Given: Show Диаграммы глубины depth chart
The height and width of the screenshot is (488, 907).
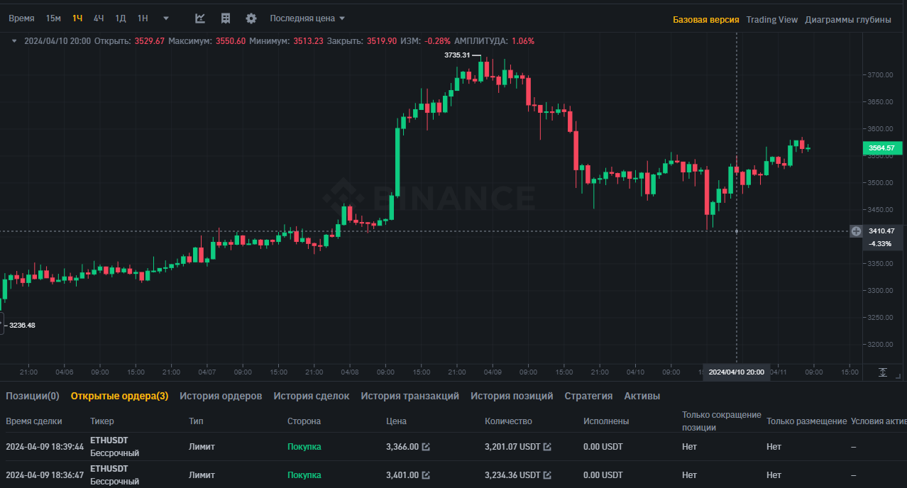Looking at the screenshot, I should coord(847,20).
